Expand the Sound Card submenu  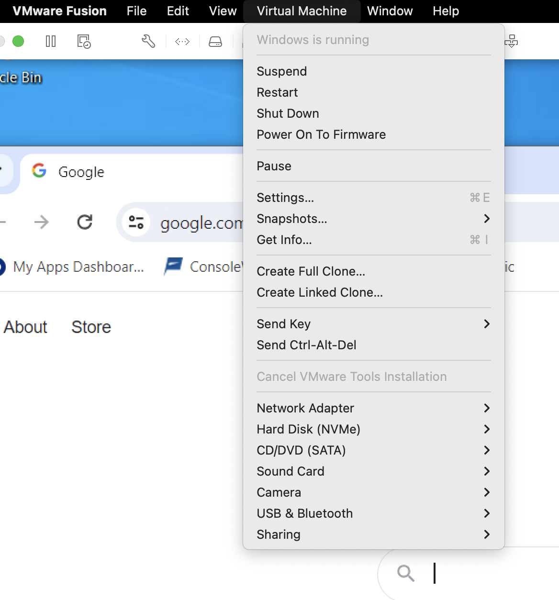(x=374, y=471)
